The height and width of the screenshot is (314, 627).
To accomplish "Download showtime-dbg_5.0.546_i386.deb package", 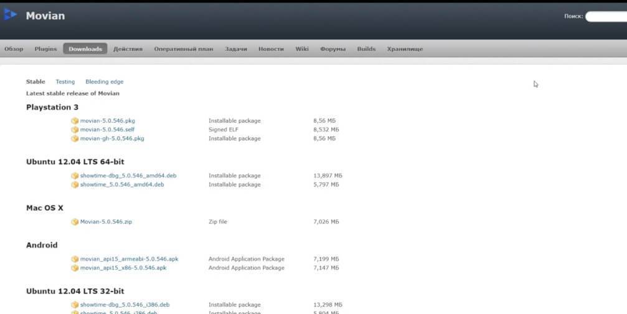I will click(125, 305).
